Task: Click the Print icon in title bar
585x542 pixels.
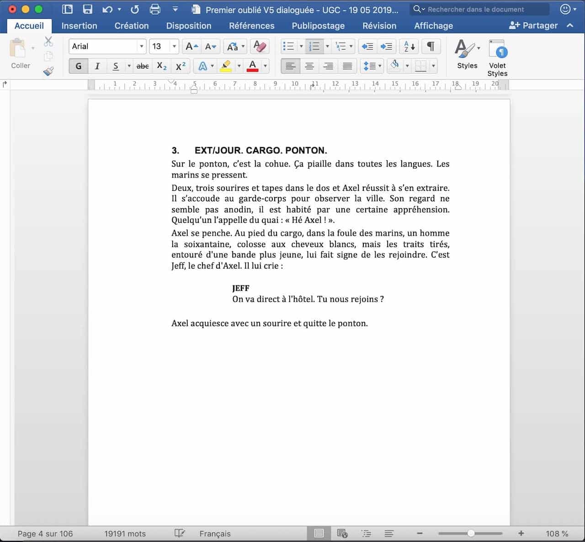Action: pos(155,9)
